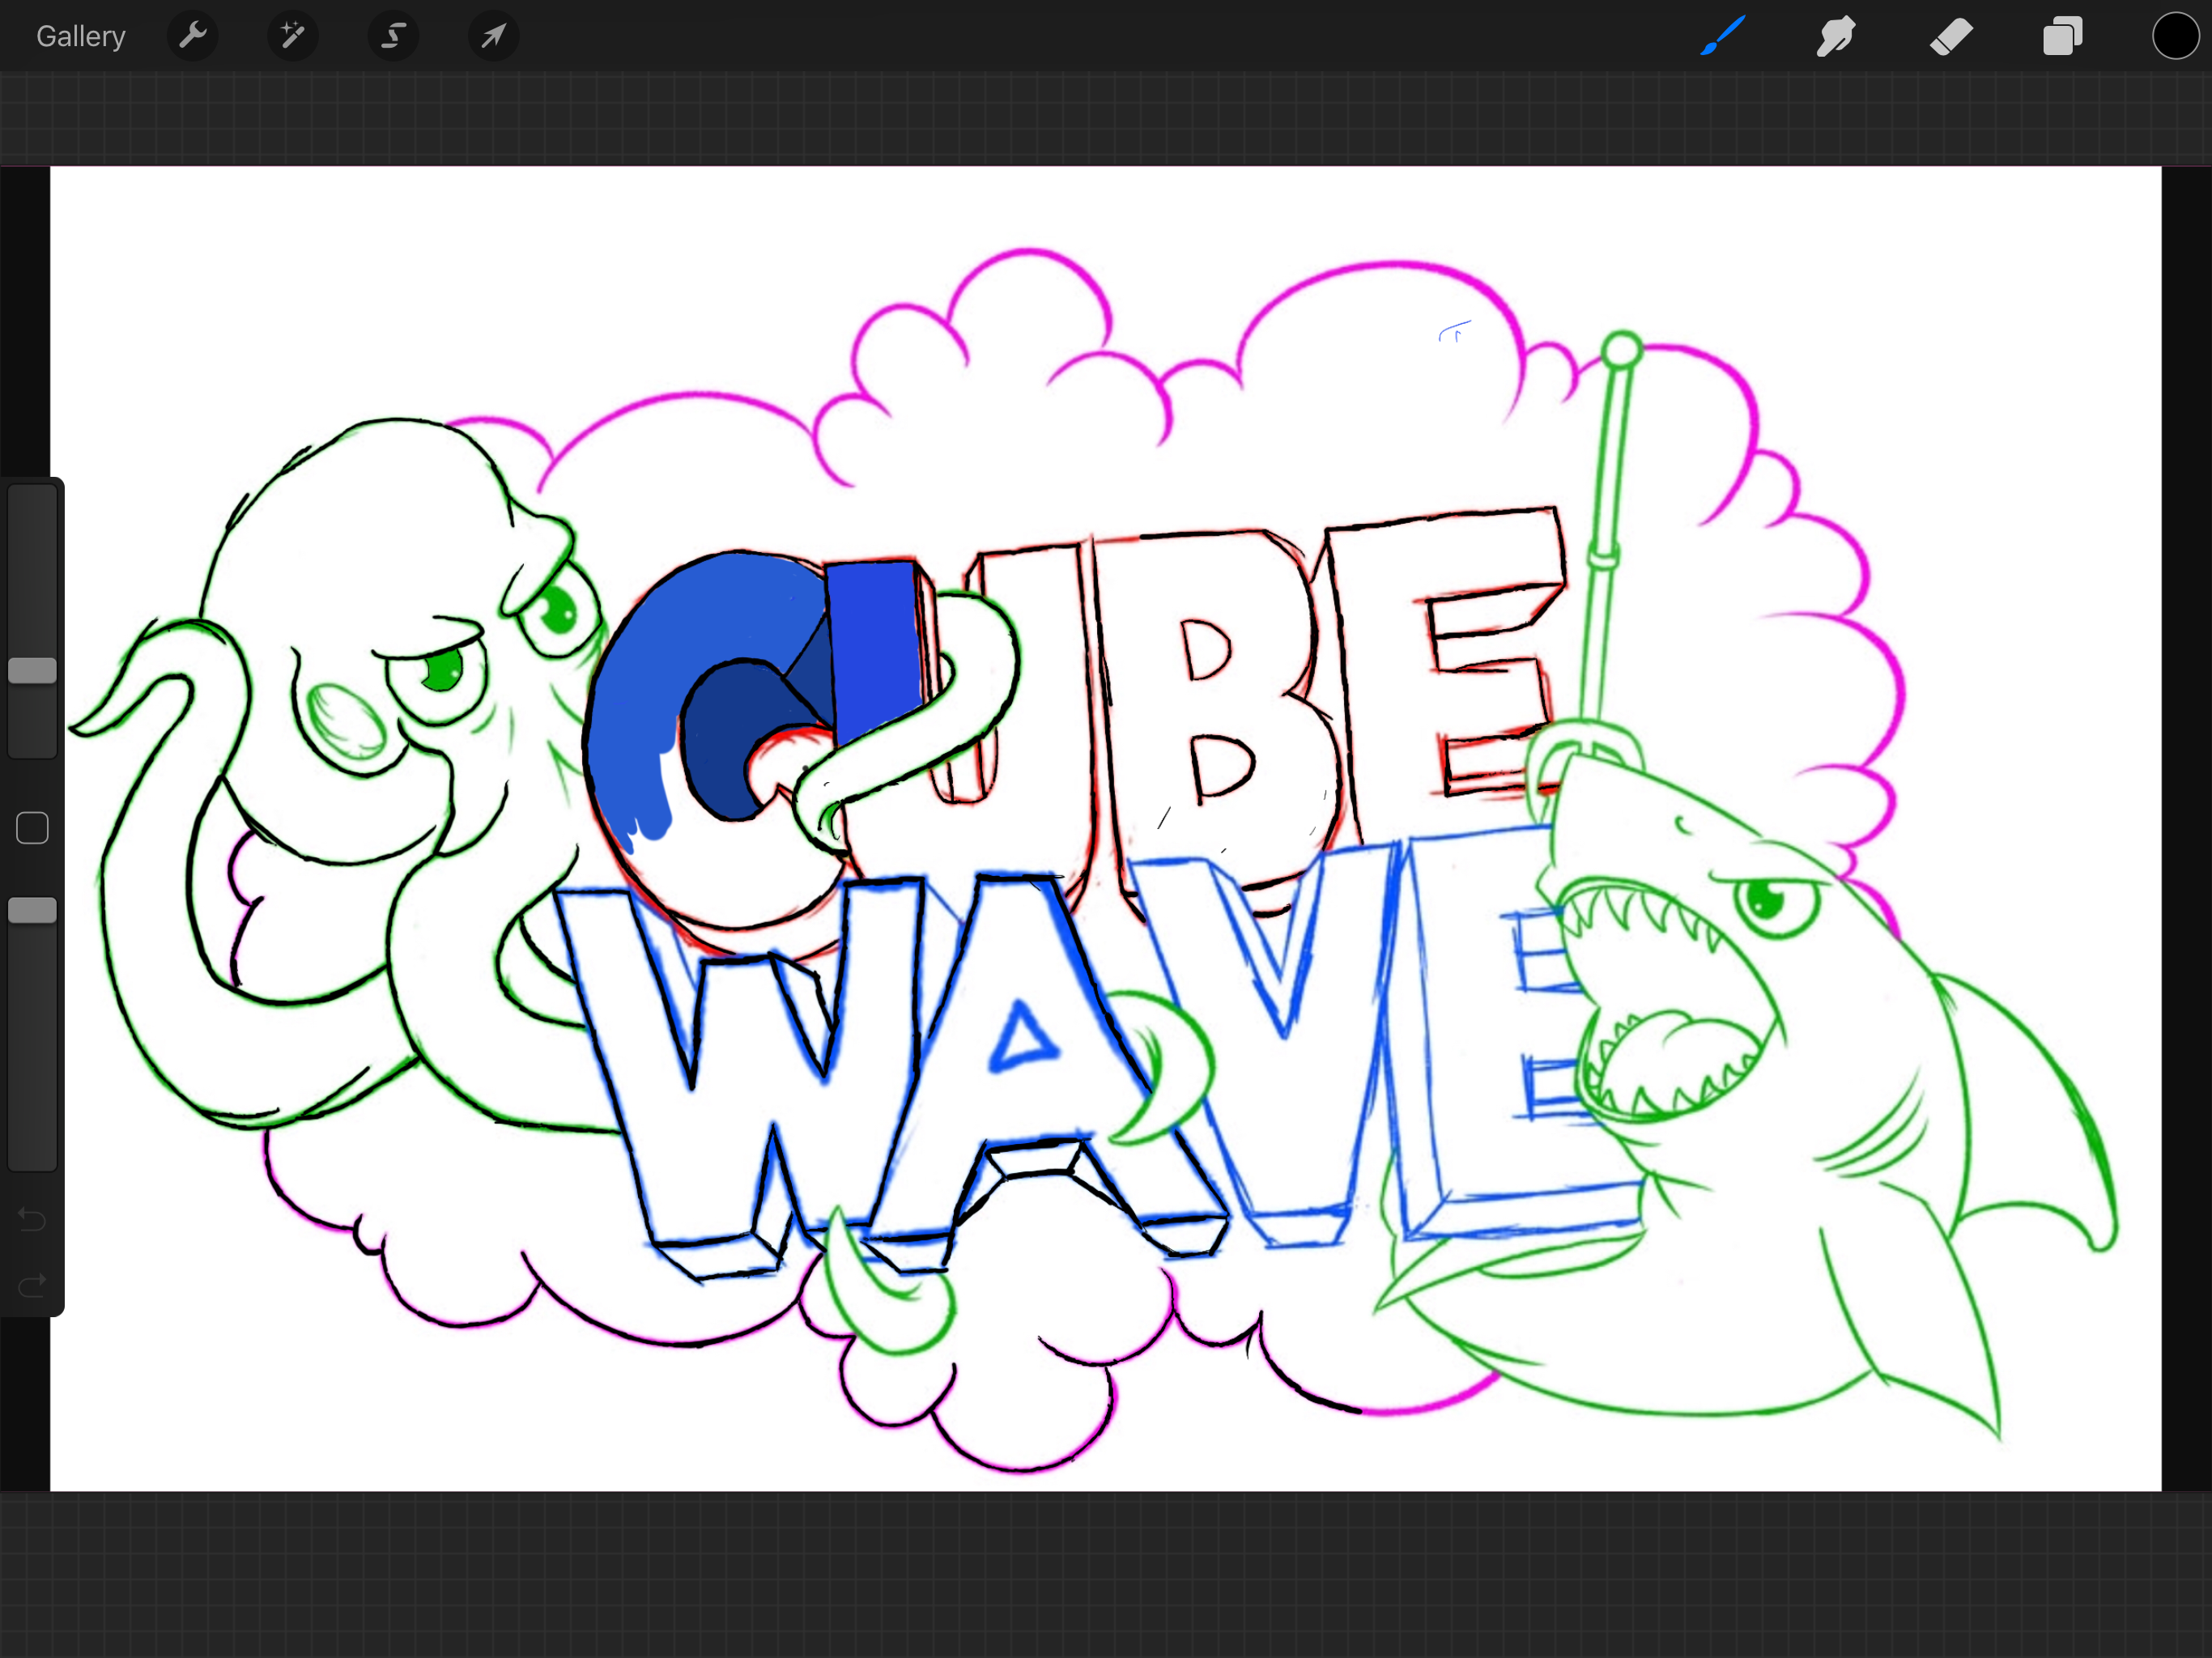Tap the small blue scribble in the cloud

(1455, 331)
